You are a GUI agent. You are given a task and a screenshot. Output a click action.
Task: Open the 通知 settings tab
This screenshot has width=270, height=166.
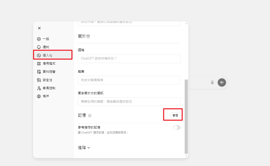pyautogui.click(x=46, y=47)
